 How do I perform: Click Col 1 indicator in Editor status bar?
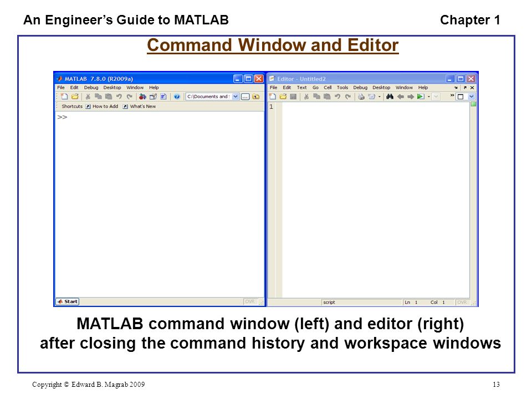[438, 303]
